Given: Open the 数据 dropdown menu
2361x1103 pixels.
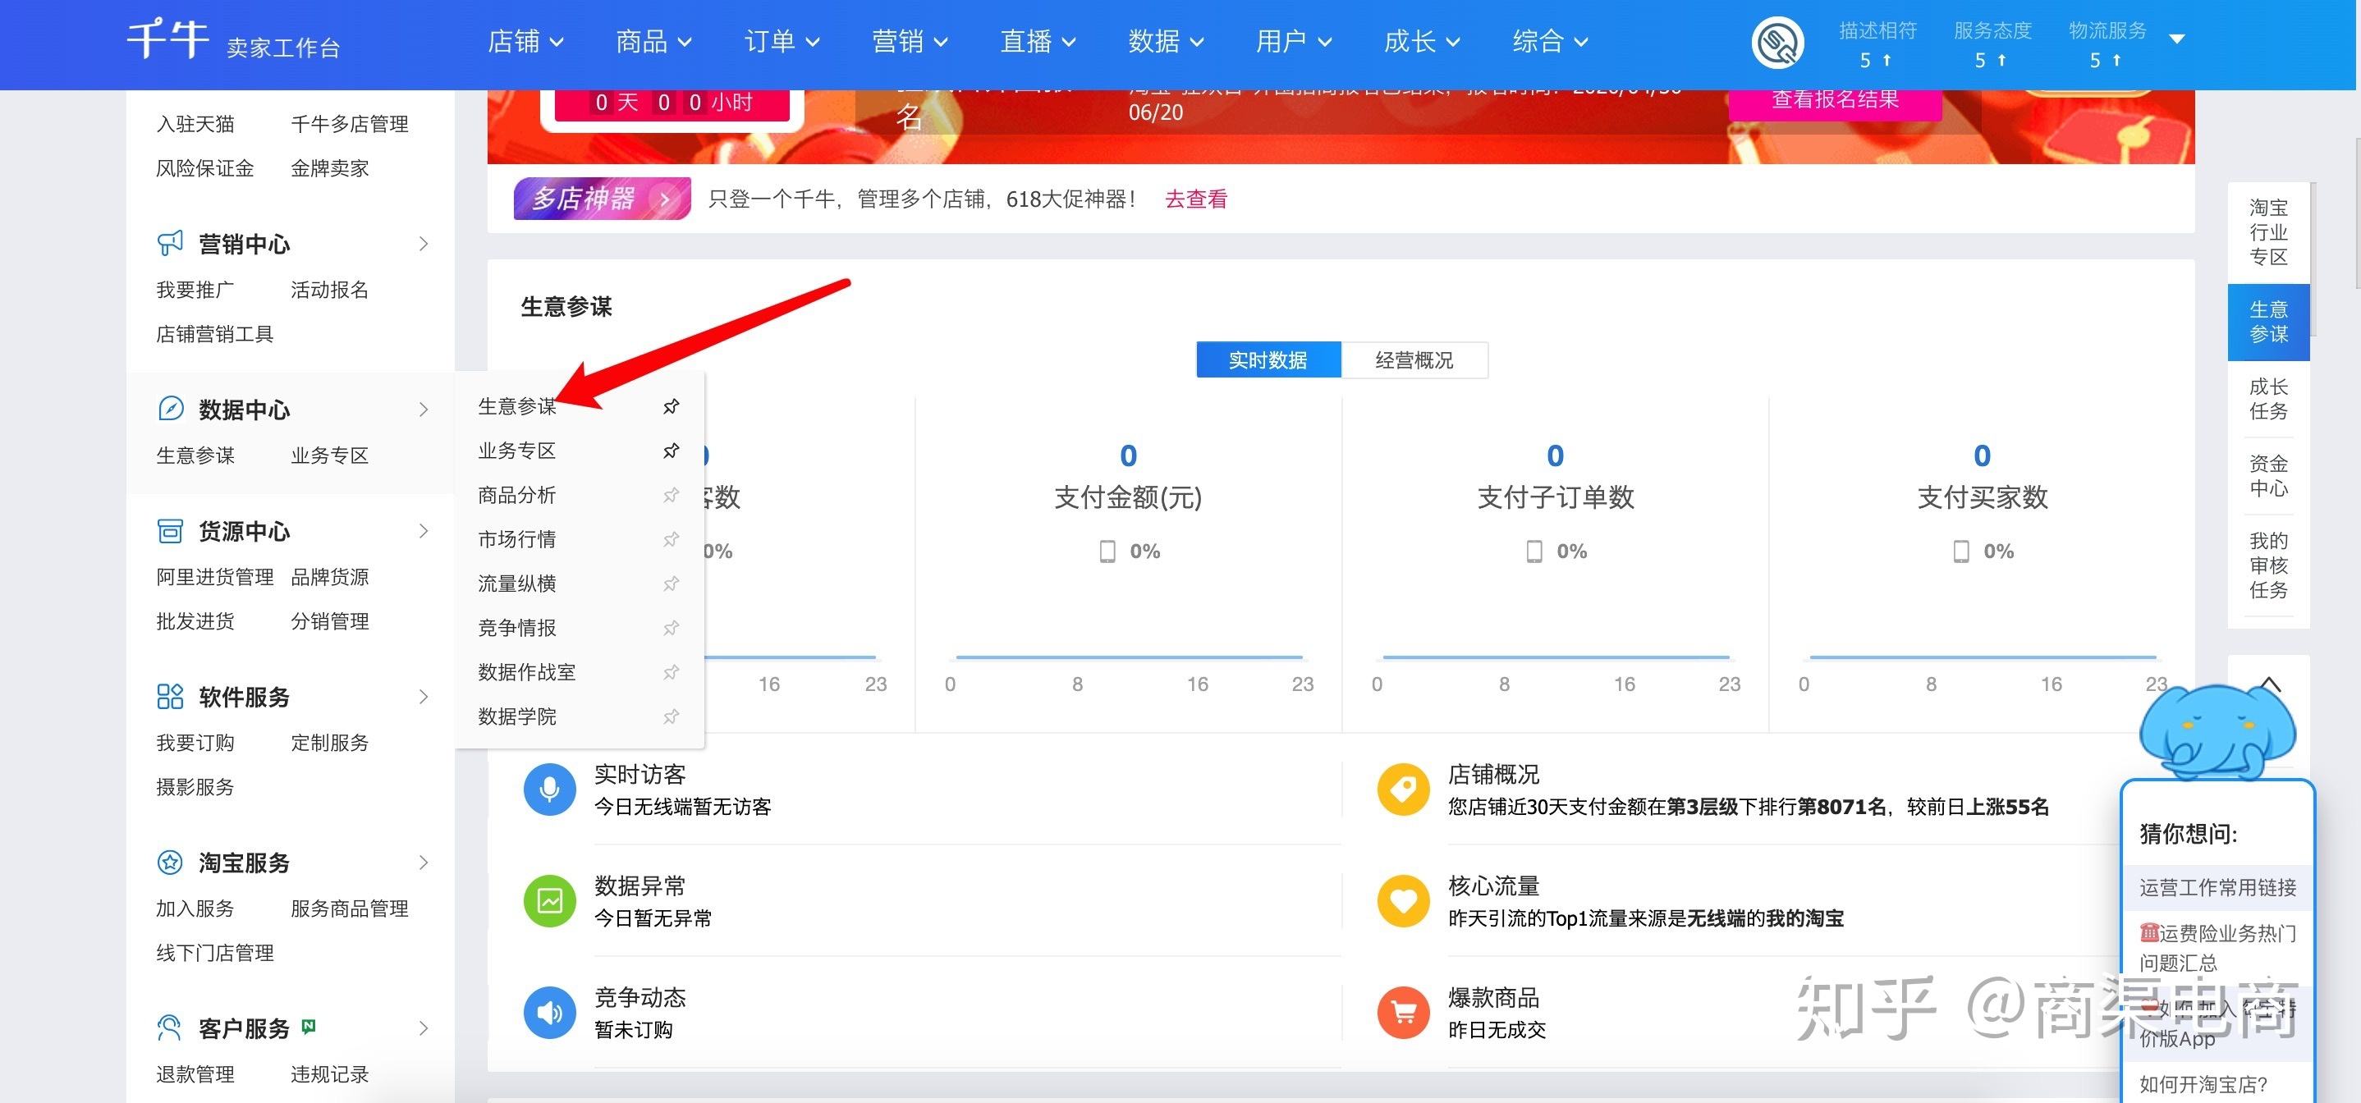Looking at the screenshot, I should click(1166, 41).
